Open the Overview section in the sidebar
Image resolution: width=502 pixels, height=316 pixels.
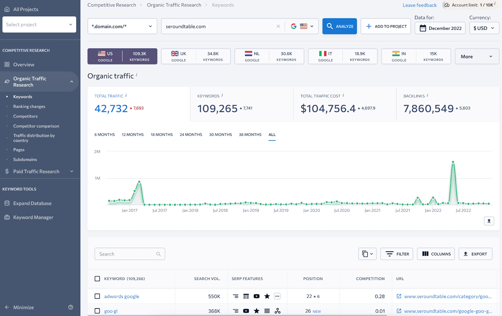24,64
